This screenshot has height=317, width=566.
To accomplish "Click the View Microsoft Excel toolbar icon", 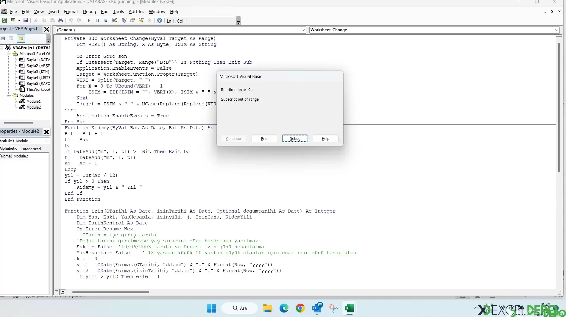I will pyautogui.click(x=4, y=21).
